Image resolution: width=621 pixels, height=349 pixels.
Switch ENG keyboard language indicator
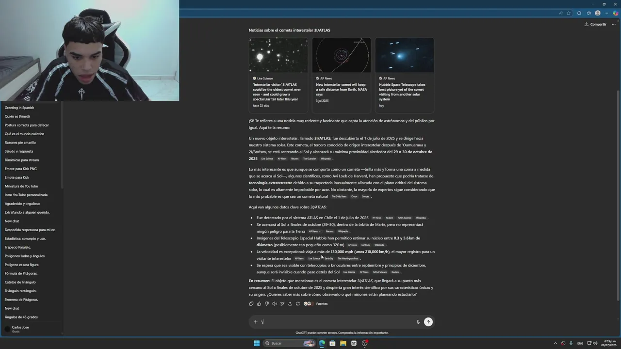pos(580,343)
